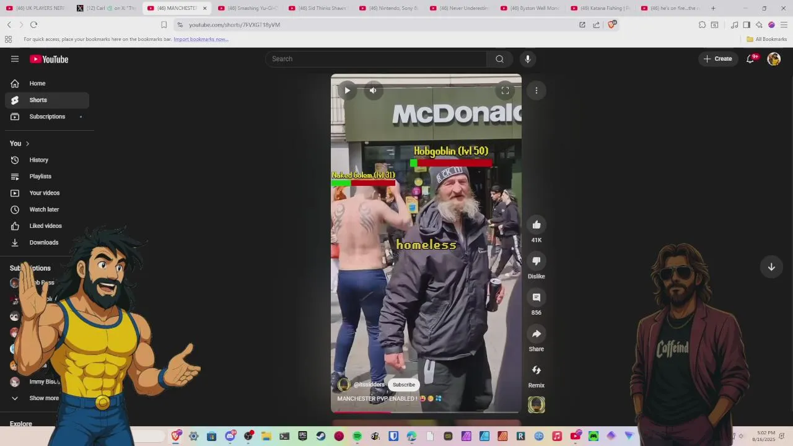Focus the YouTube Search field
793x446 pixels.
click(377, 59)
